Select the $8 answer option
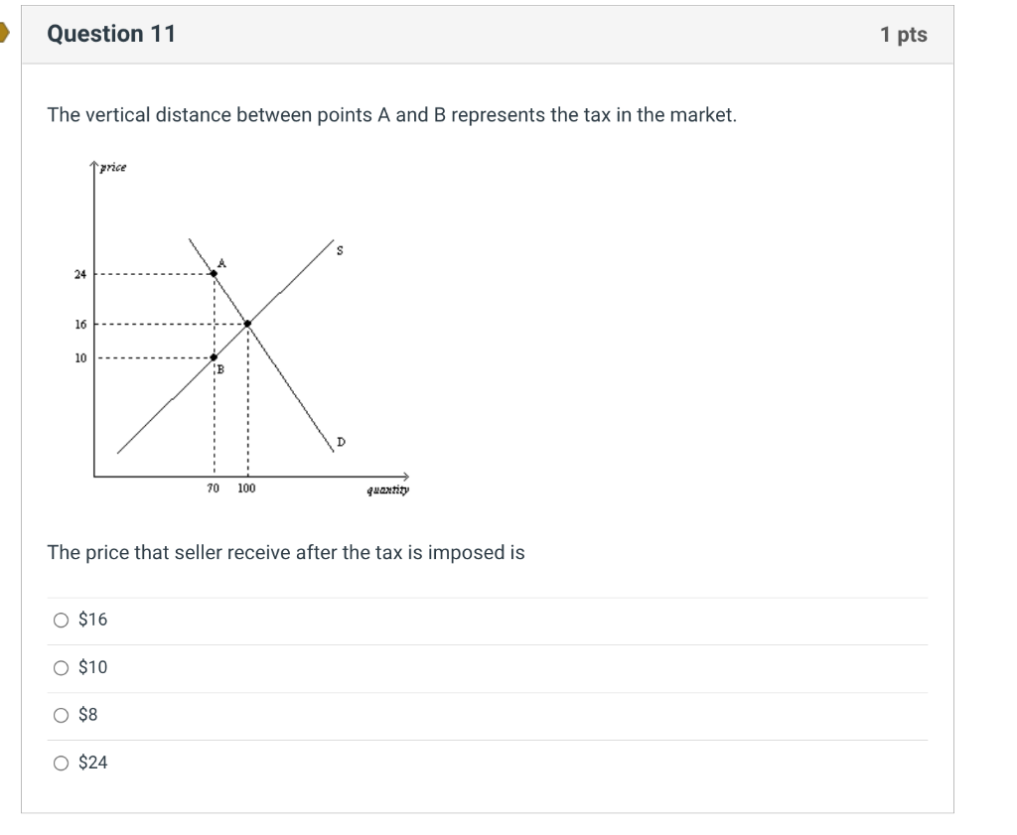Screen dimensions: 1017x835 [x=63, y=715]
